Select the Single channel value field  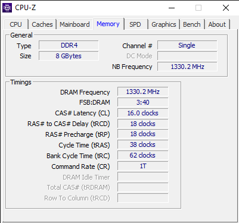[x=187, y=45]
